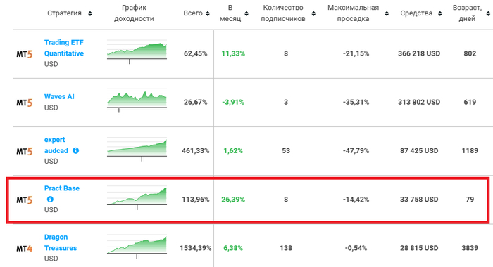The width and height of the screenshot is (493, 267).
Task: Sort by В месяц column arrows
Action: [x=246, y=13]
